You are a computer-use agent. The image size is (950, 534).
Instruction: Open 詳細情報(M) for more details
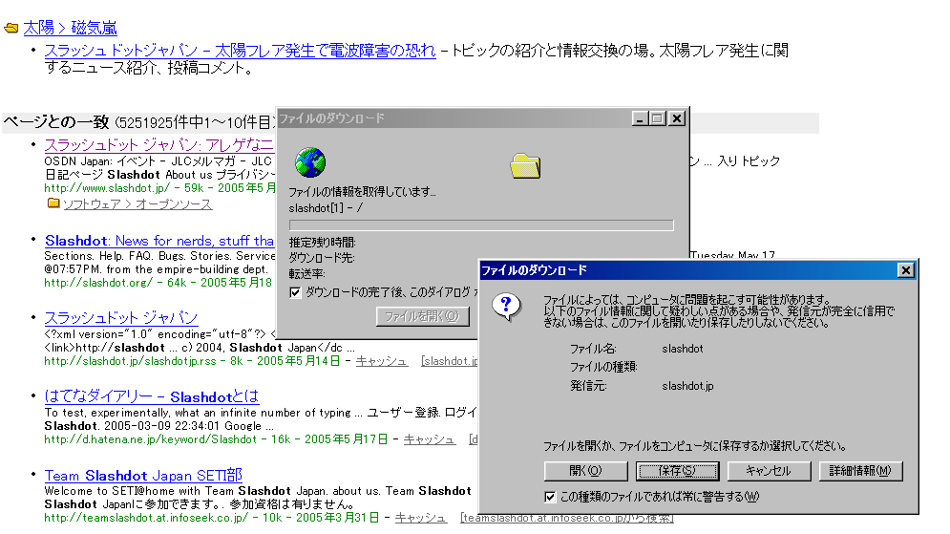(x=860, y=471)
